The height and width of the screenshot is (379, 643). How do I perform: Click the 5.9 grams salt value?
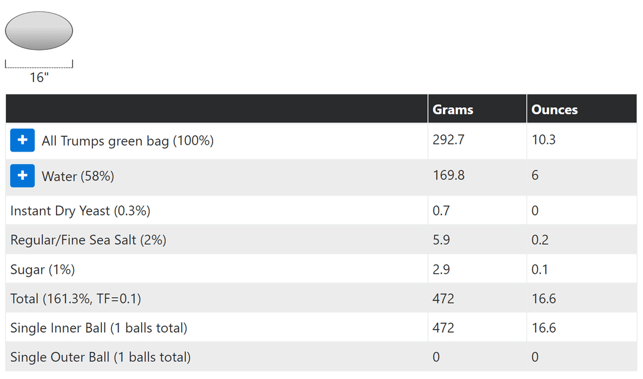[x=441, y=240]
